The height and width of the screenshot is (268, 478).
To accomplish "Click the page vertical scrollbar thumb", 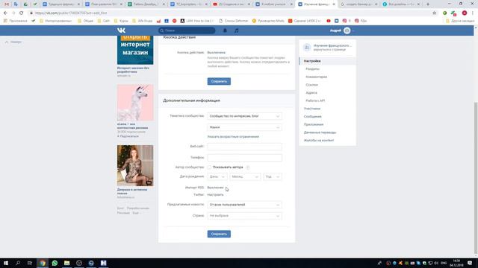I will [476, 178].
